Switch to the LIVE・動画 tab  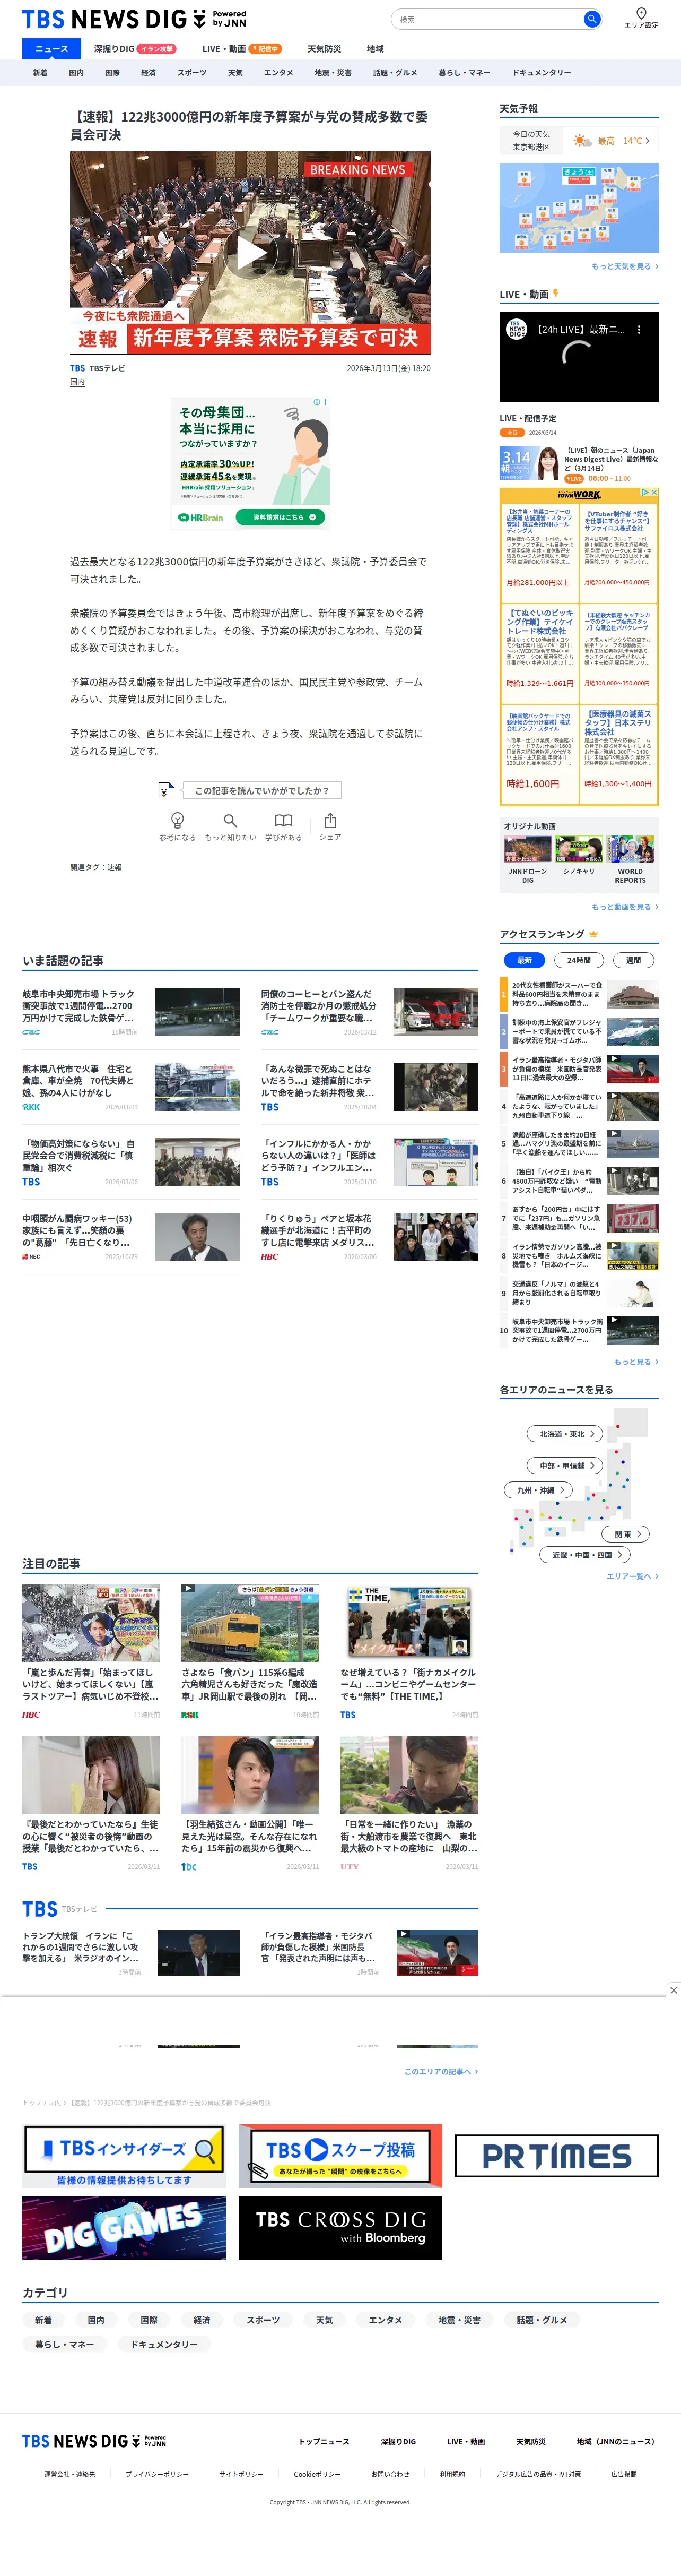(x=241, y=48)
